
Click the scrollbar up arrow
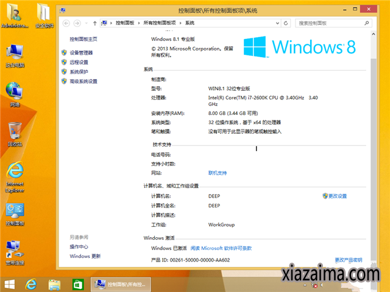point(374,34)
